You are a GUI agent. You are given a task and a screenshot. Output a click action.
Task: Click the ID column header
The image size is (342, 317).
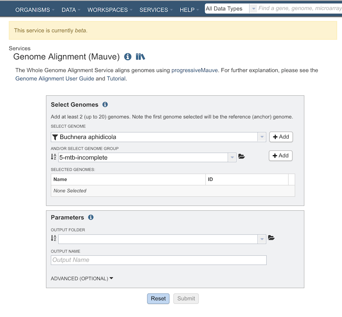247,179
